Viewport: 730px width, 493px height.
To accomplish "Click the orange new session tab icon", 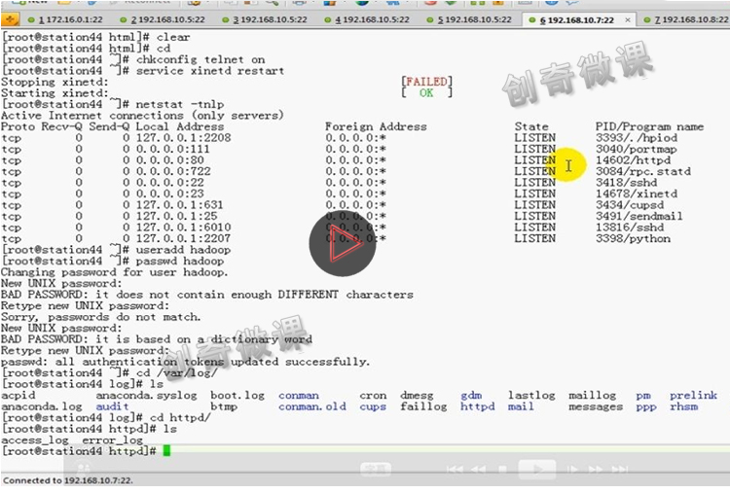I will (x=10, y=19).
